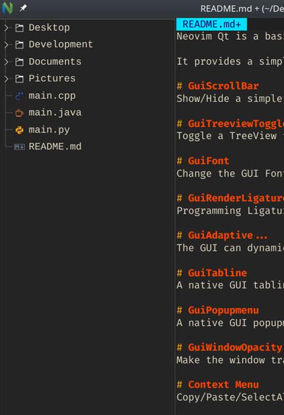The image size is (284, 415).
Task: Toggle the pin icon in the title bar
Action: pyautogui.click(x=23, y=8)
